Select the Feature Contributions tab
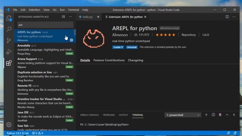The width and height of the screenshot is (242, 136). pyautogui.click(x=109, y=60)
